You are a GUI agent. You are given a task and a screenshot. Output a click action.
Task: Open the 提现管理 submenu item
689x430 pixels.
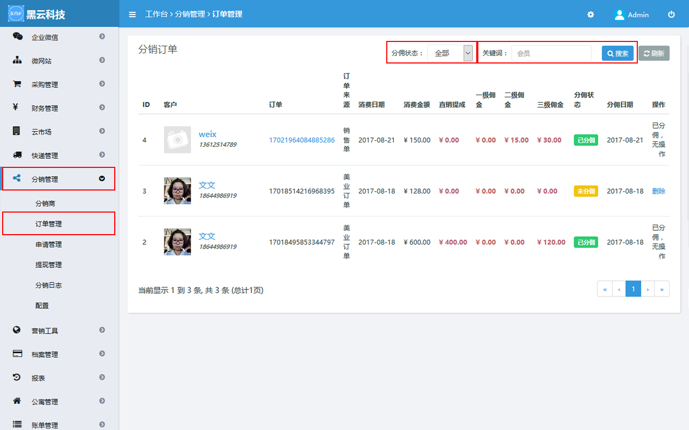48,265
